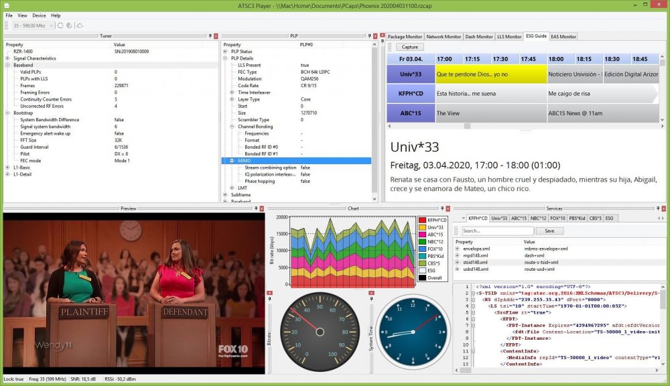The width and height of the screenshot is (670, 386).
Task: Close the Tuner panel with red X
Action: click(215, 36)
